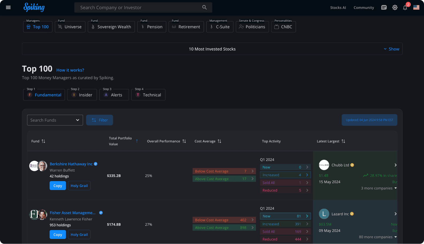Sort by Cost Average arrows
Screen dimensions: 424x244
click(219, 141)
